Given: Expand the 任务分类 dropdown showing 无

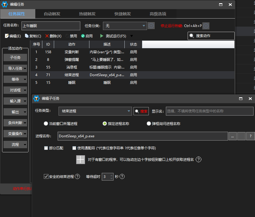Looking at the screenshot, I should 126,26.
